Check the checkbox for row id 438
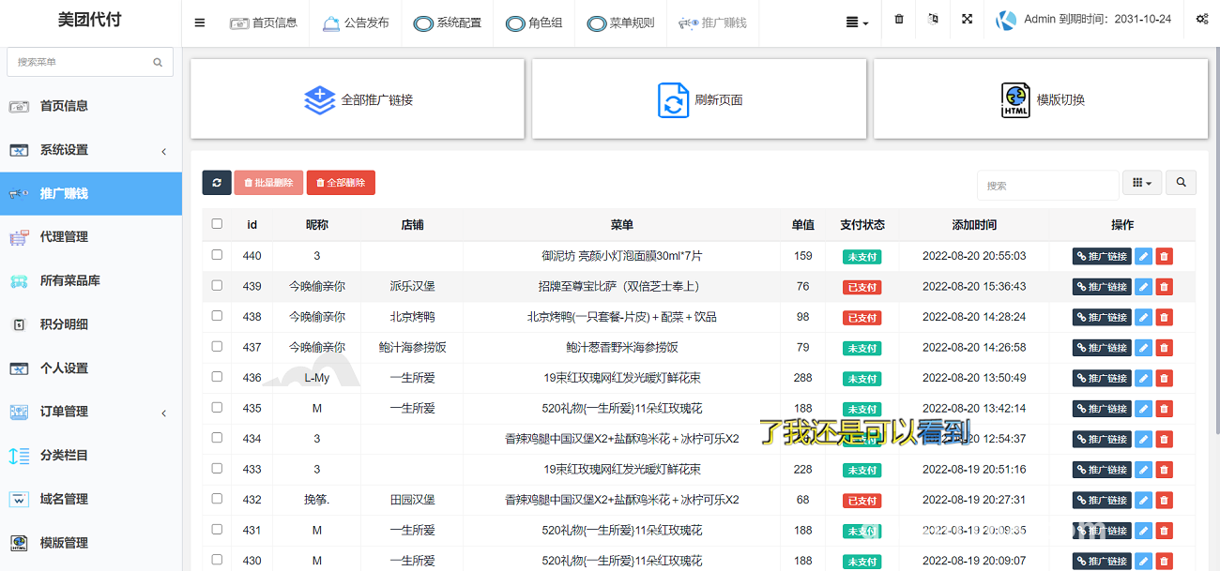The width and height of the screenshot is (1220, 571). pyautogui.click(x=217, y=316)
